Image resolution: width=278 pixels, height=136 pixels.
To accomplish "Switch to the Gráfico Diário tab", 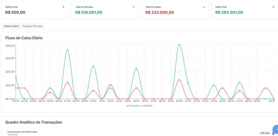I will (11, 26).
